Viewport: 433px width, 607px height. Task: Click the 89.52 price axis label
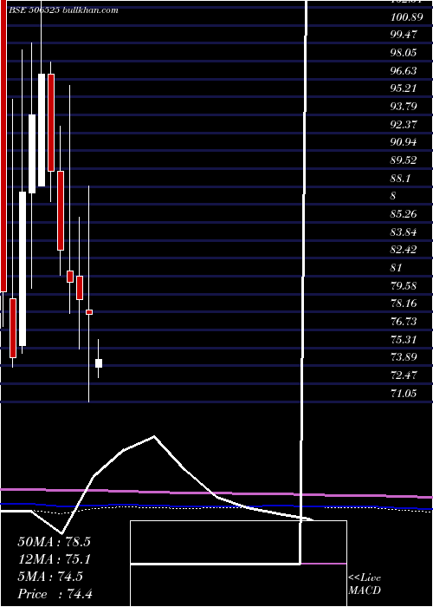(404, 160)
